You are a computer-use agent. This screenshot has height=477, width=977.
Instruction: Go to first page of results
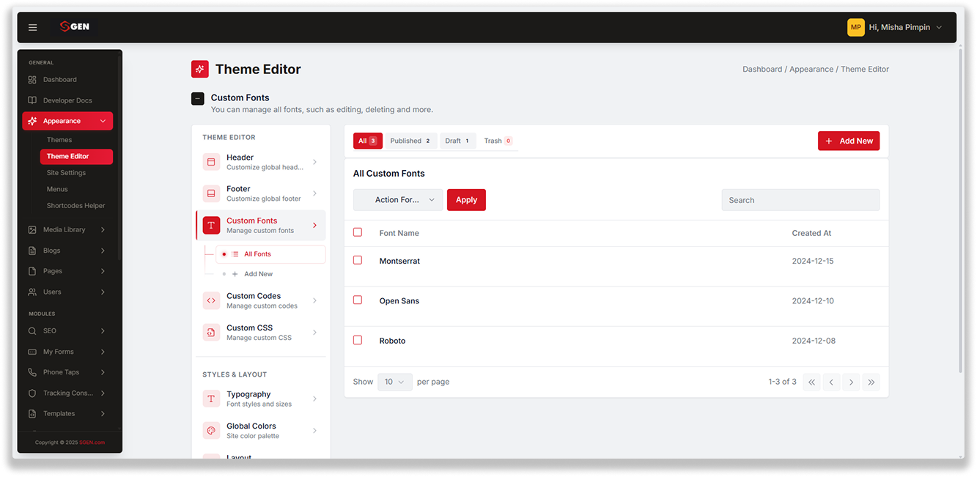pyautogui.click(x=811, y=382)
